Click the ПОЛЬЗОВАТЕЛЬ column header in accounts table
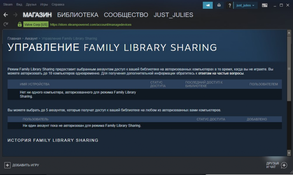Screen dimensions: 293x175 coord(36,119)
